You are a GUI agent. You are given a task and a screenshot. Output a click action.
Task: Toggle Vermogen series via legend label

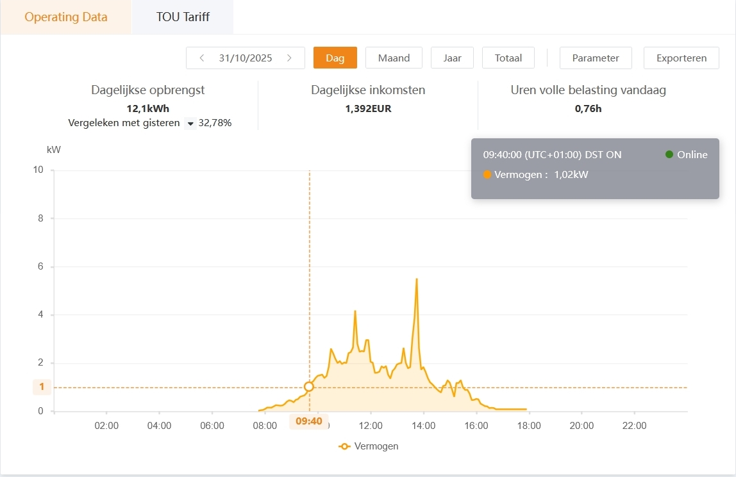[376, 446]
